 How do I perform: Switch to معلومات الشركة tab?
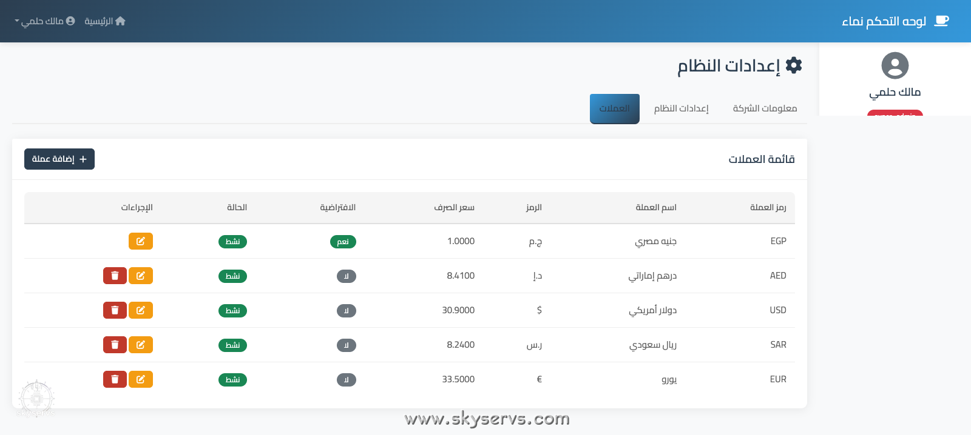tap(765, 108)
